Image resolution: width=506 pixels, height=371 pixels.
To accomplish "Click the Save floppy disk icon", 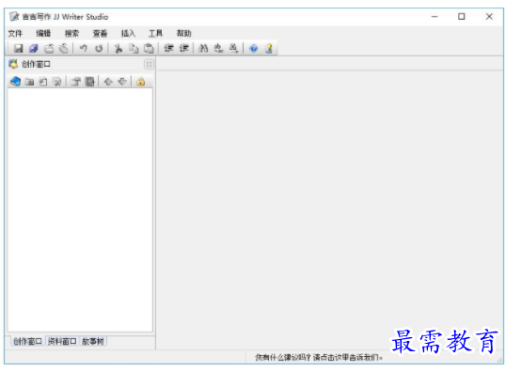I will point(18,48).
